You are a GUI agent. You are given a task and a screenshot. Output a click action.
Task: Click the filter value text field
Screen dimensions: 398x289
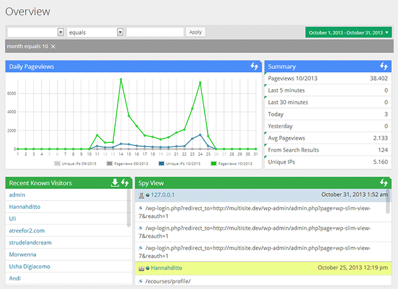point(155,32)
